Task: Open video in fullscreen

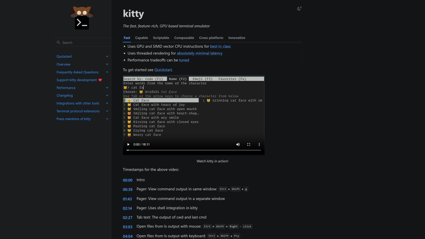Action: pos(249,144)
